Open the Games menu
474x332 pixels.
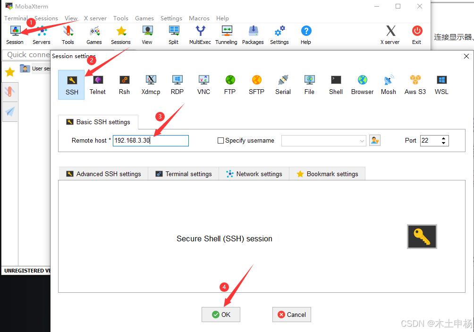click(x=144, y=18)
